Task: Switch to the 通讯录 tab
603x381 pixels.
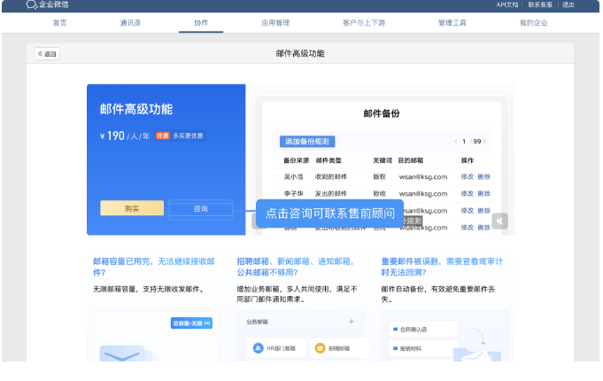Action: point(131,22)
